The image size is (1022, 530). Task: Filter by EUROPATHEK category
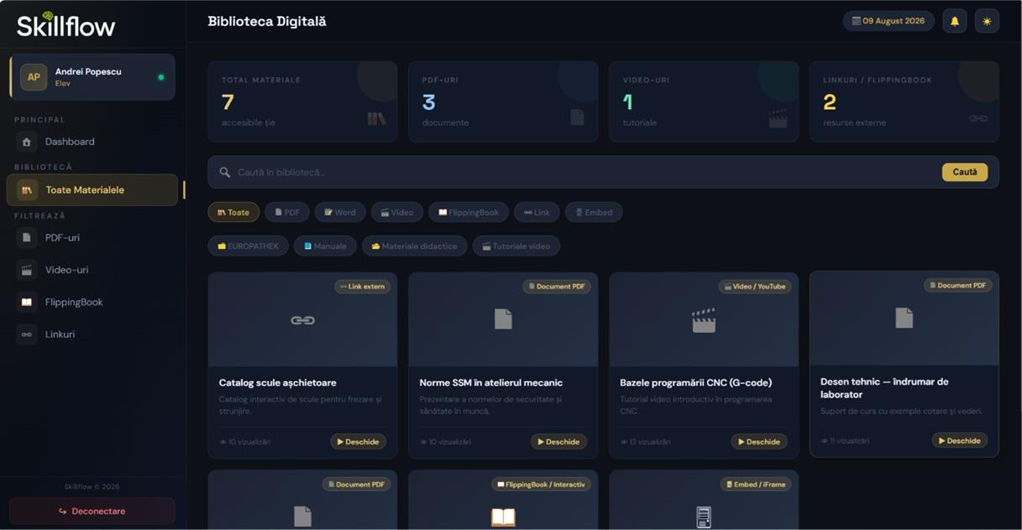pyautogui.click(x=249, y=247)
